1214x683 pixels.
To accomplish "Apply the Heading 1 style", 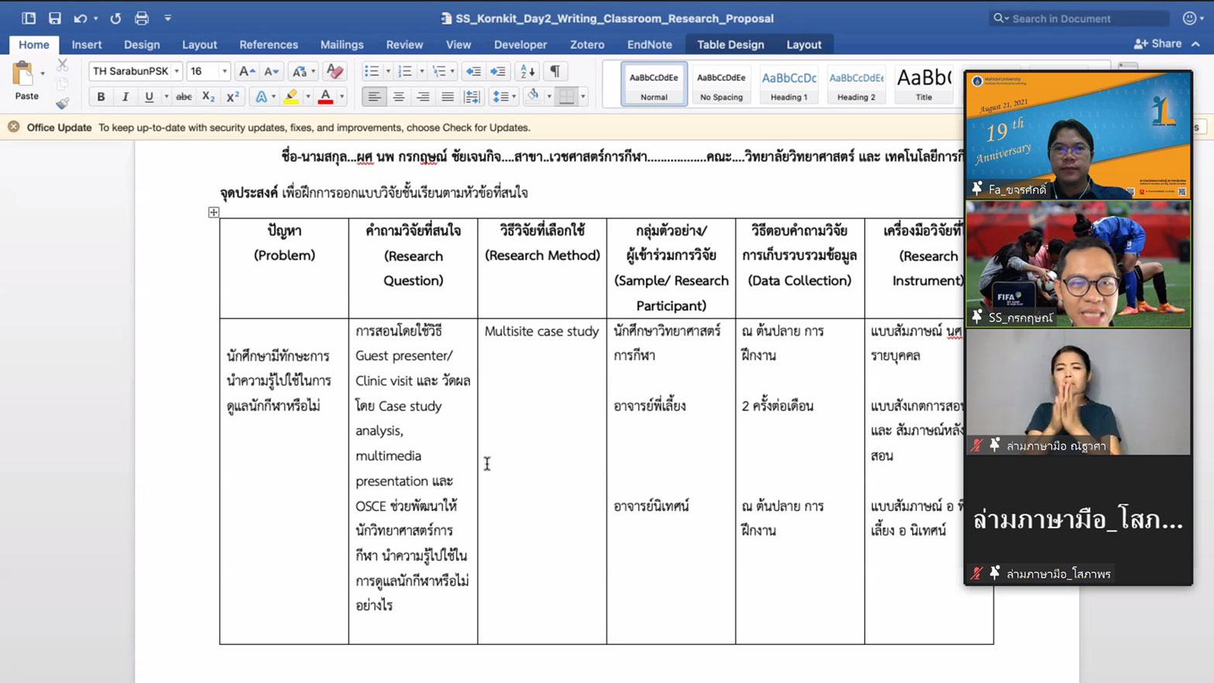I will [788, 84].
